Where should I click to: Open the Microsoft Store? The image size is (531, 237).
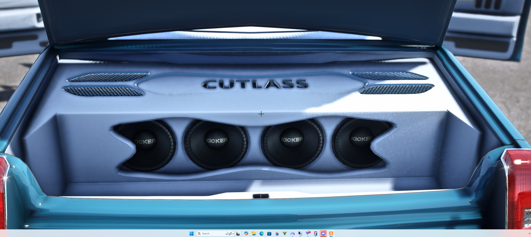click(x=269, y=233)
